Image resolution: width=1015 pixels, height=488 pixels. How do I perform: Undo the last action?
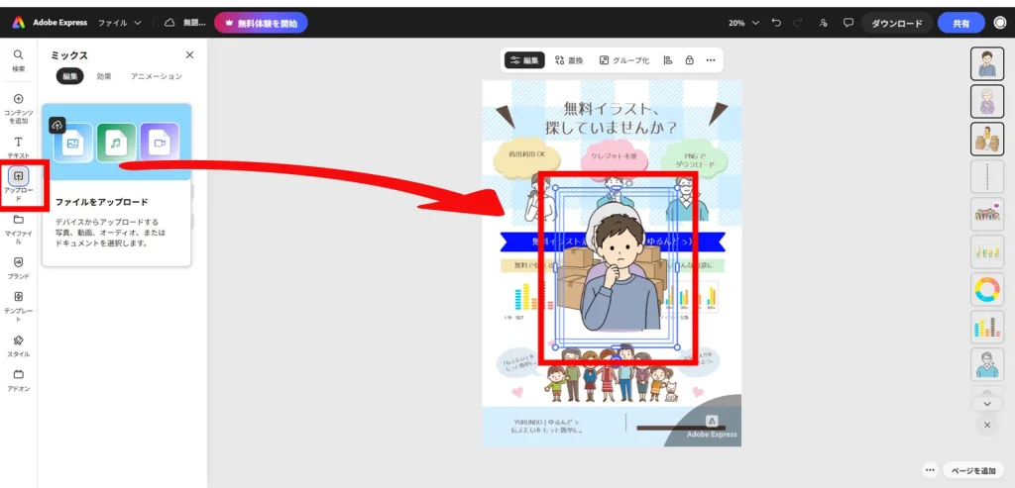[x=776, y=23]
